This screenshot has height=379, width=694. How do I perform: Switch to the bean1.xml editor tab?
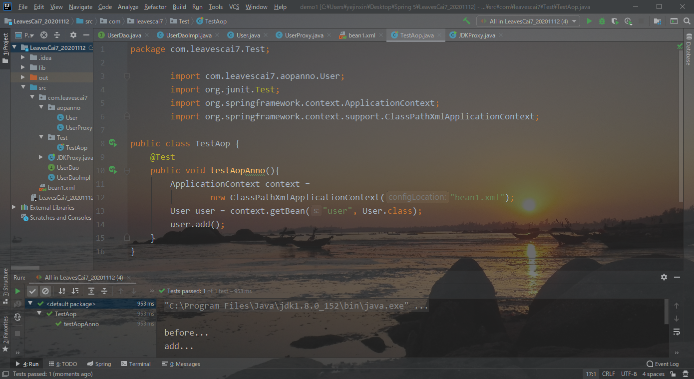tap(361, 35)
